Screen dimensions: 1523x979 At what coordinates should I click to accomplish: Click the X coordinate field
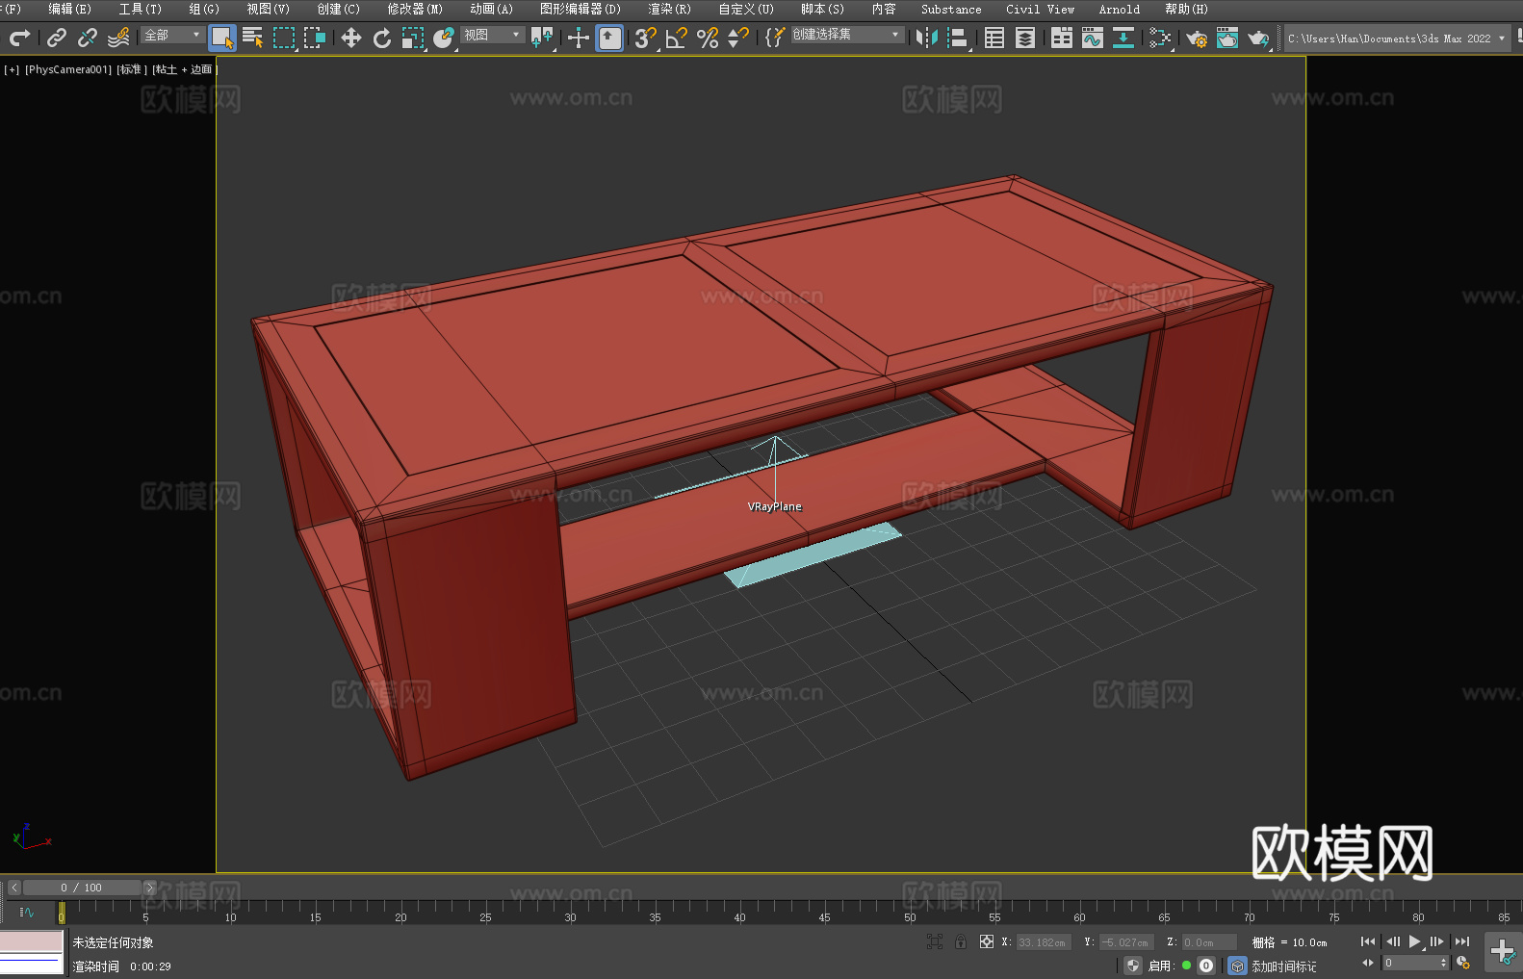pos(1044,942)
